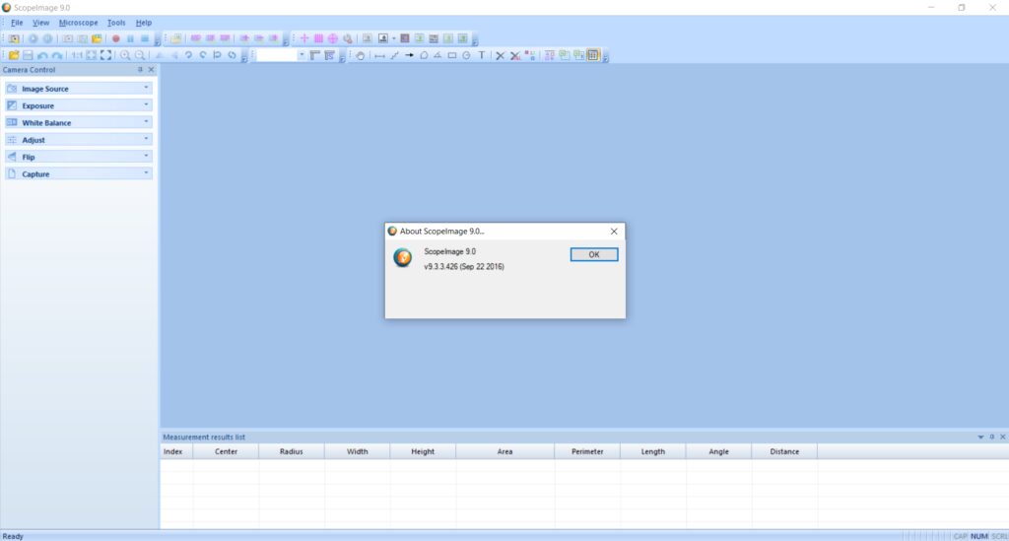
Task: Click the pink crosshair overlay icon
Action: pos(304,38)
